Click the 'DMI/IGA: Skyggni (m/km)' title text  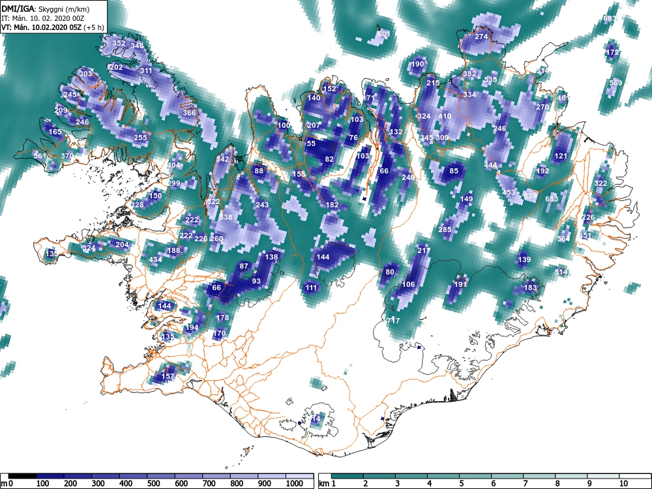[46, 8]
